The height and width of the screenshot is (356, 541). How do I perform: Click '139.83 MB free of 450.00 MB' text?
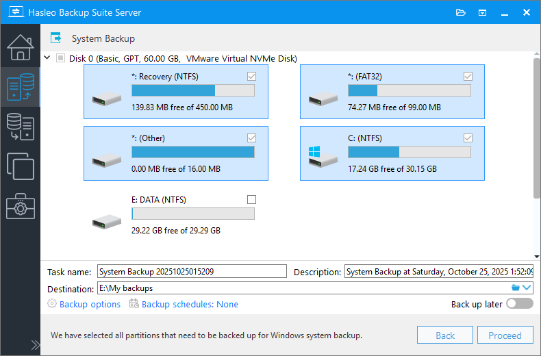[182, 107]
